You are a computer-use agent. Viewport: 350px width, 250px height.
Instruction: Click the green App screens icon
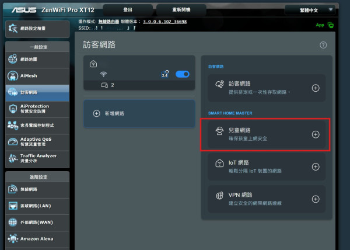tap(331, 25)
